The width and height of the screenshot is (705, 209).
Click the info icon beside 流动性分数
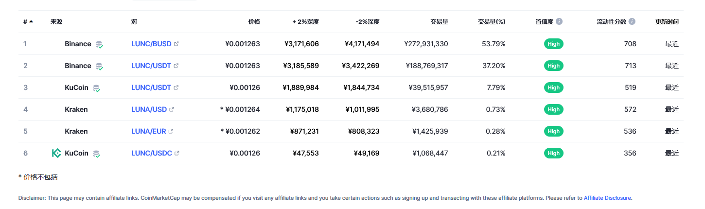point(632,22)
